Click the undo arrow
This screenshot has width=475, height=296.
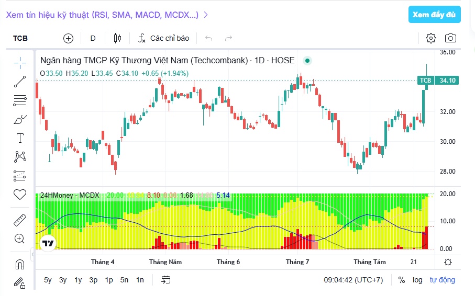[x=209, y=38]
